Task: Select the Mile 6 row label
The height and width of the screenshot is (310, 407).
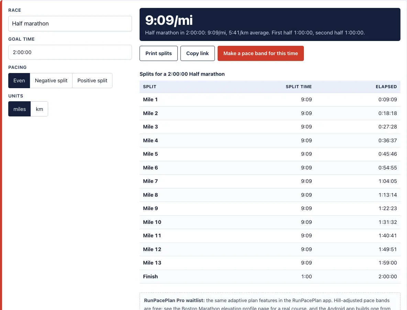Action: pyautogui.click(x=150, y=168)
